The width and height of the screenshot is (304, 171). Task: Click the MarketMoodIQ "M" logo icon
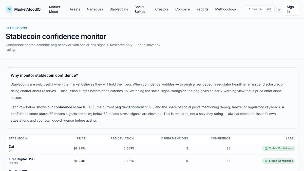(9, 9)
